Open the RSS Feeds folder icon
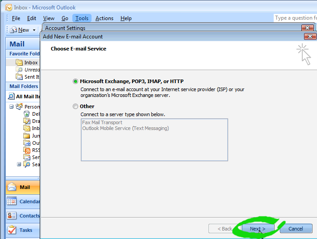317x239 pixels. pos(27,150)
